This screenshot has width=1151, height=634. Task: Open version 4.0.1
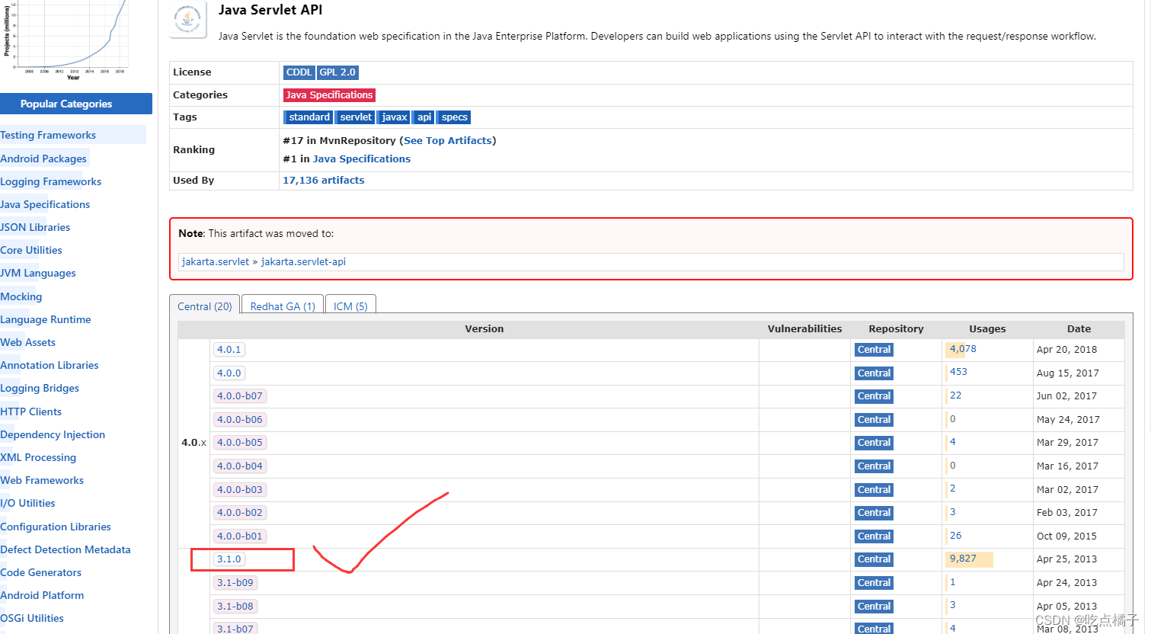pyautogui.click(x=229, y=350)
